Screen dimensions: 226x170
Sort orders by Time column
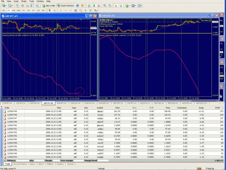coord(59,108)
